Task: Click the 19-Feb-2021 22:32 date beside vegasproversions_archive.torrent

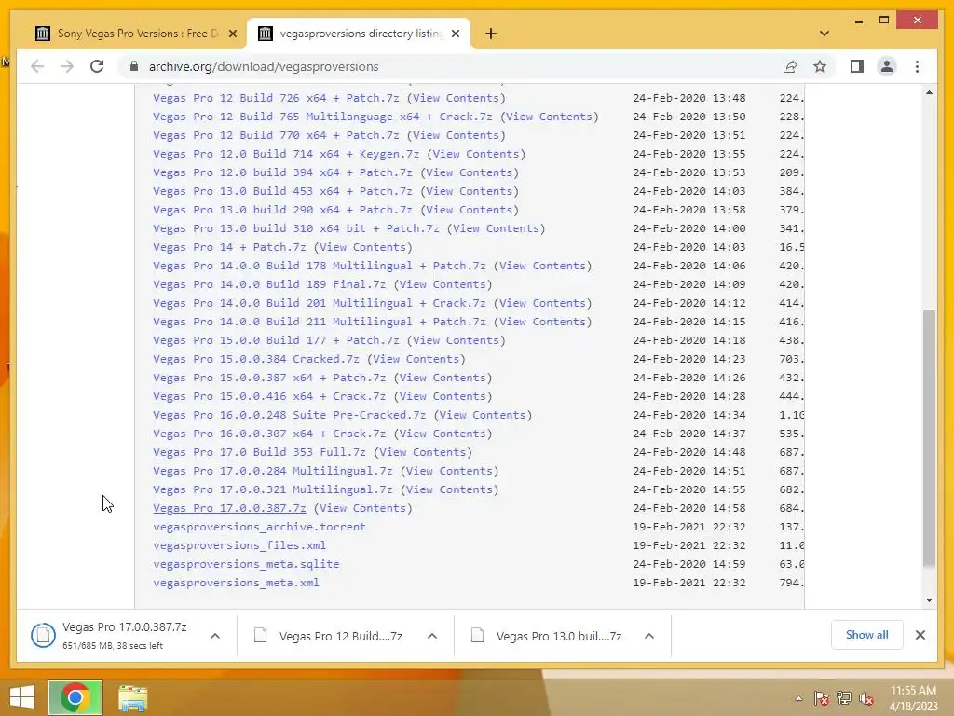Action: [688, 527]
